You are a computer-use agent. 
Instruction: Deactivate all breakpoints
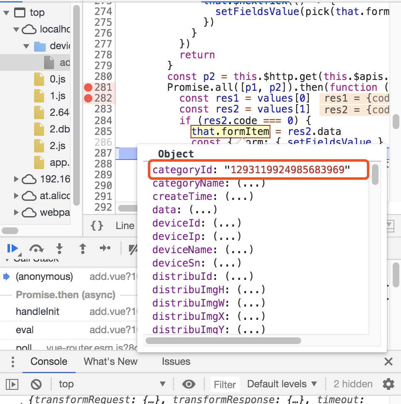coord(133,248)
